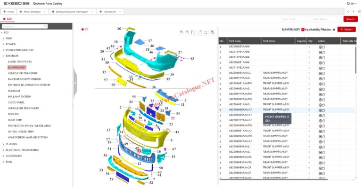Click the parts table vertical scrollbar
Viewport: 362px width, 187px height.
click(356, 60)
